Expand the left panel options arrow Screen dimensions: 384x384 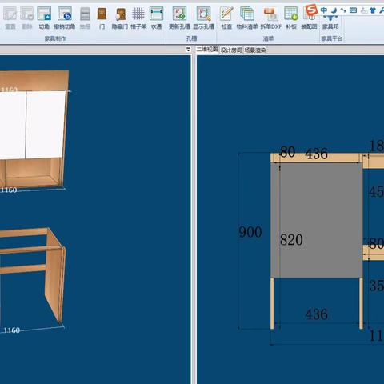[x=189, y=50]
